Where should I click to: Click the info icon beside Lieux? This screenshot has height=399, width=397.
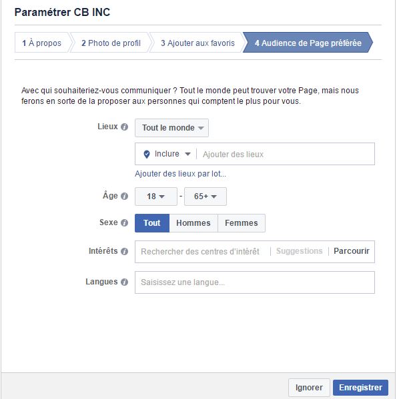[x=124, y=127]
